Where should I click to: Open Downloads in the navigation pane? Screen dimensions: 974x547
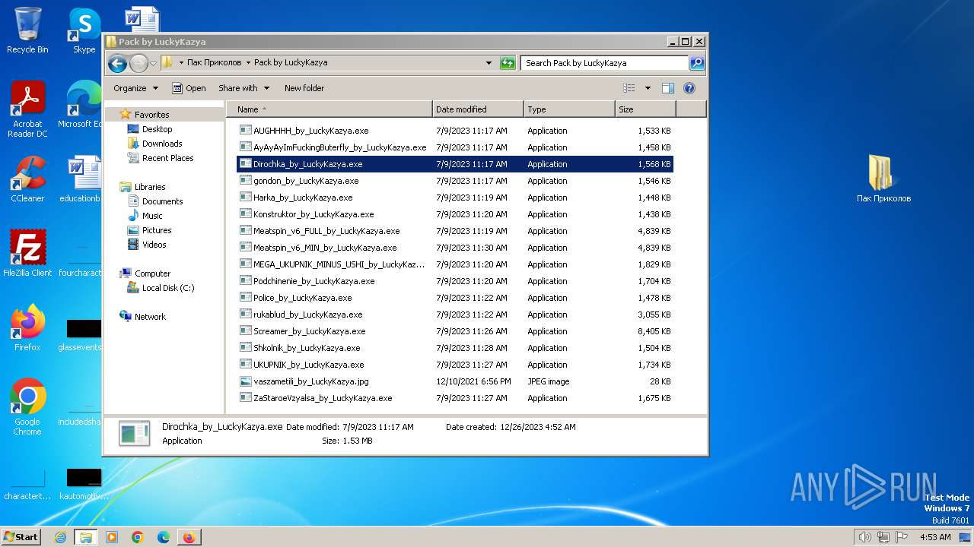coord(161,144)
